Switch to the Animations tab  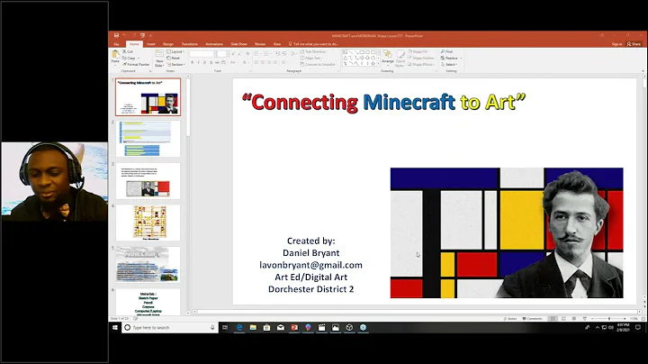pyautogui.click(x=214, y=44)
